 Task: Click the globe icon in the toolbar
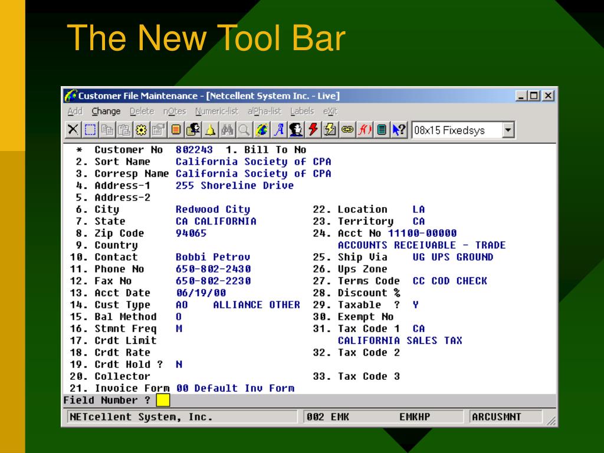pos(262,130)
